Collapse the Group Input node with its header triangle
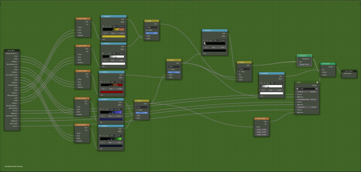361x172 pixels. [x=6, y=50]
